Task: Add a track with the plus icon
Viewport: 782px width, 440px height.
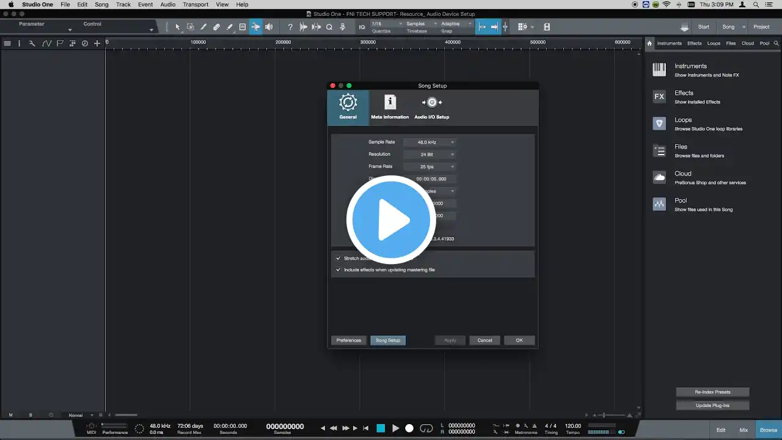Action: [x=97, y=43]
